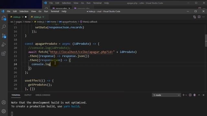The image size is (207, 116).
Task: Open Terminal menu in celke window
Action: coord(97,3)
